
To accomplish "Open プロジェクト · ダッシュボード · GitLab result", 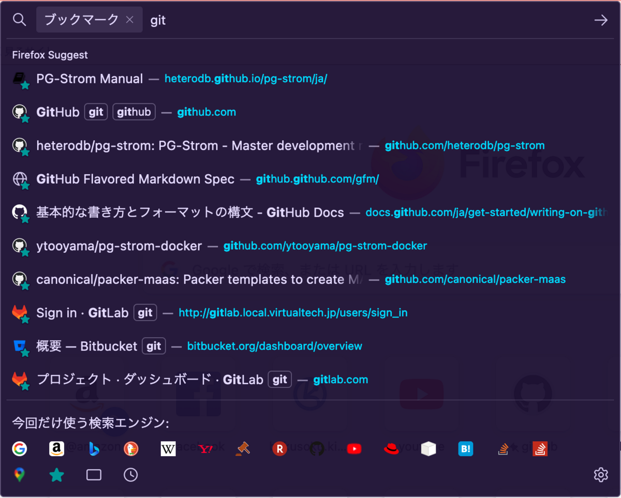I will click(310, 380).
